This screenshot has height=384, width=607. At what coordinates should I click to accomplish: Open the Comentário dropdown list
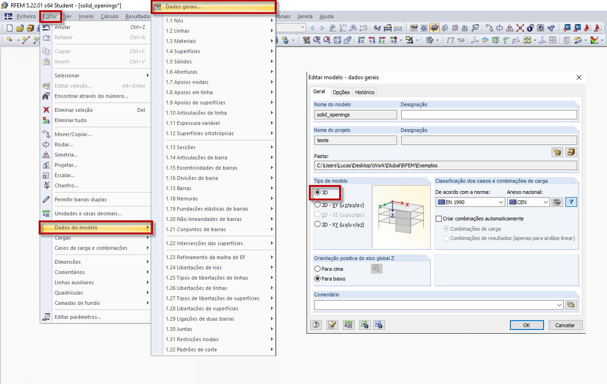tap(559, 305)
